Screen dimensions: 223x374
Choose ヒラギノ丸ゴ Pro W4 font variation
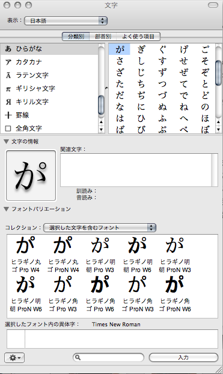[26, 255]
